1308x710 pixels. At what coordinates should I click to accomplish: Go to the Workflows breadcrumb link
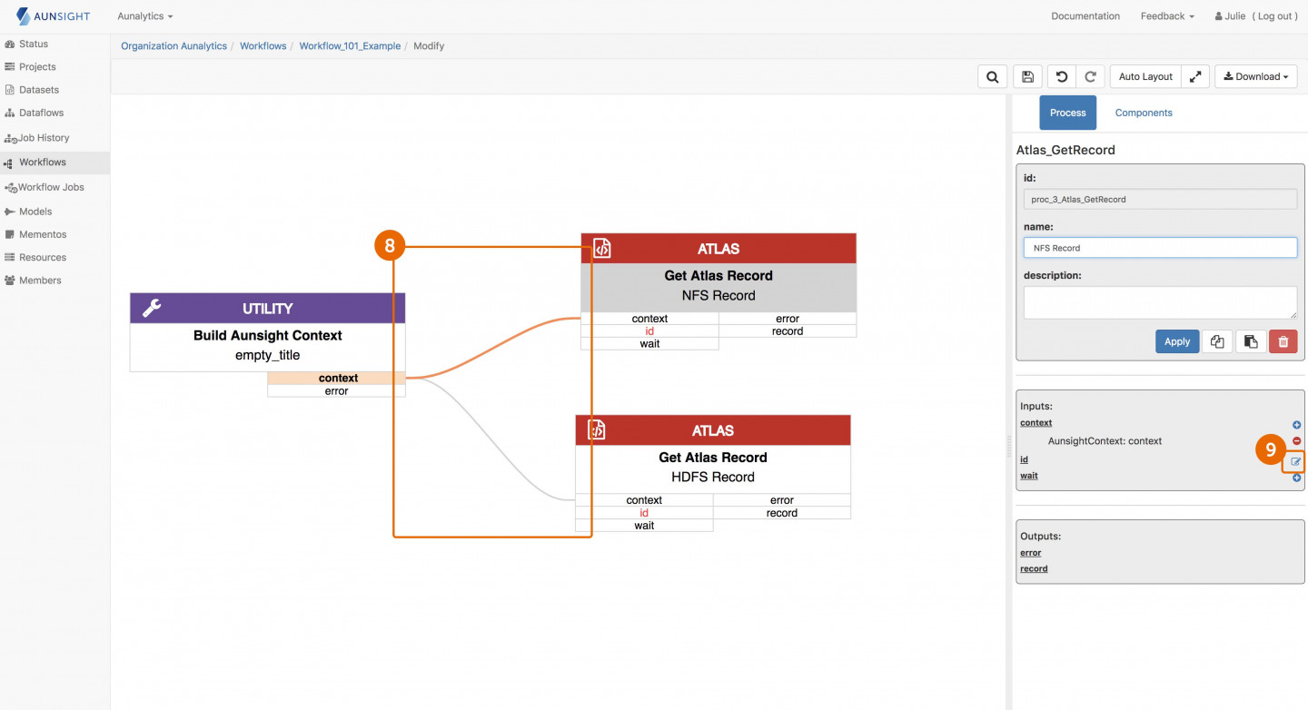click(263, 46)
